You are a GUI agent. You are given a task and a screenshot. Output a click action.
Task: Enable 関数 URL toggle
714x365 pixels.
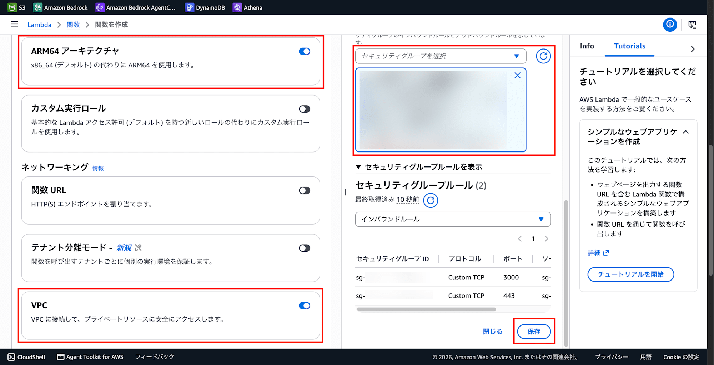pos(305,191)
